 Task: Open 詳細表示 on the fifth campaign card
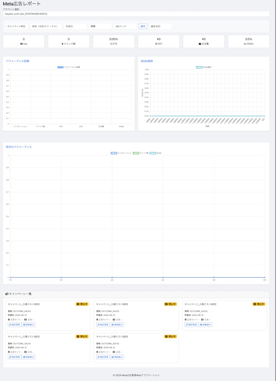117,357
